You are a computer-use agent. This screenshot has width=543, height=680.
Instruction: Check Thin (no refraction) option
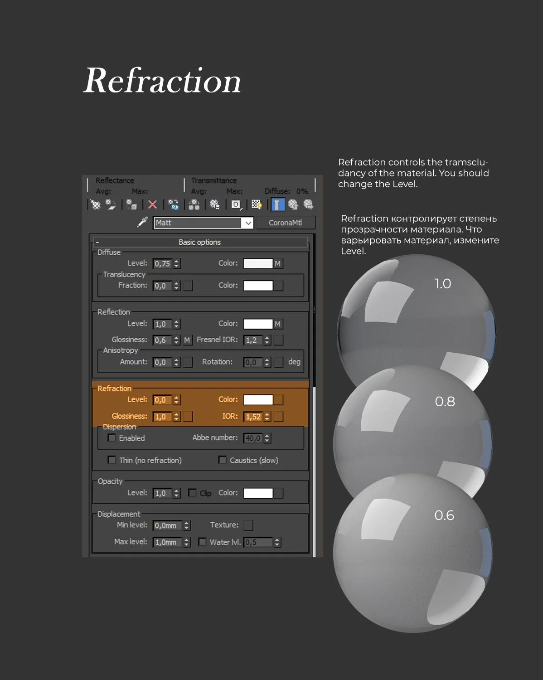112,460
